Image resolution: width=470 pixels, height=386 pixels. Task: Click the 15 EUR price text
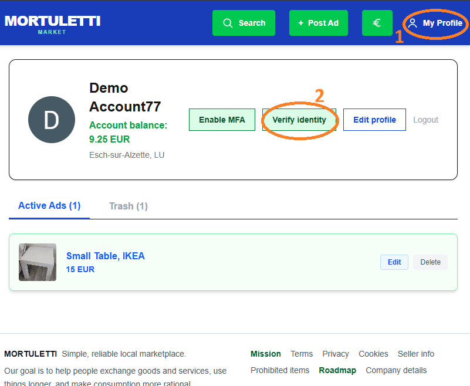tap(80, 269)
